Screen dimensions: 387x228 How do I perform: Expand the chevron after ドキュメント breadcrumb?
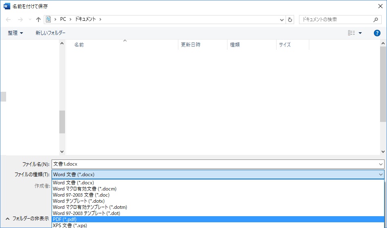click(100, 20)
